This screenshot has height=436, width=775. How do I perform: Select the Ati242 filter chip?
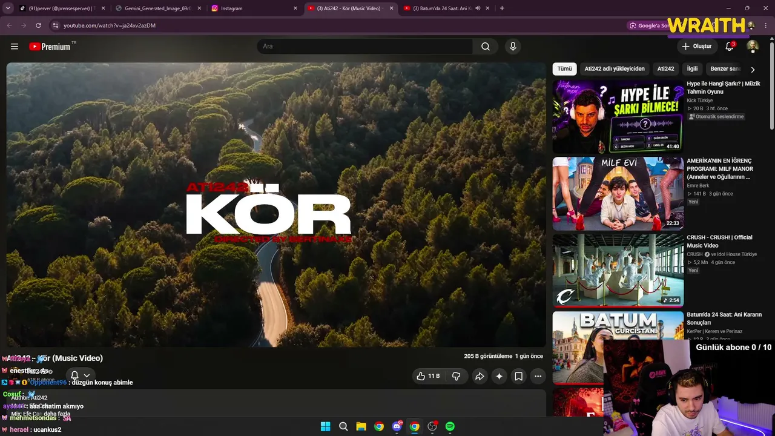tap(665, 69)
